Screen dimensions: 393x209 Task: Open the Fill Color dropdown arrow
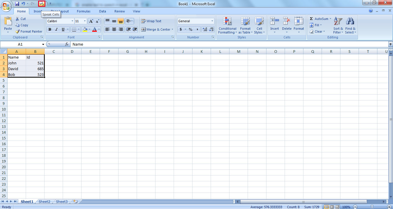tap(89, 29)
